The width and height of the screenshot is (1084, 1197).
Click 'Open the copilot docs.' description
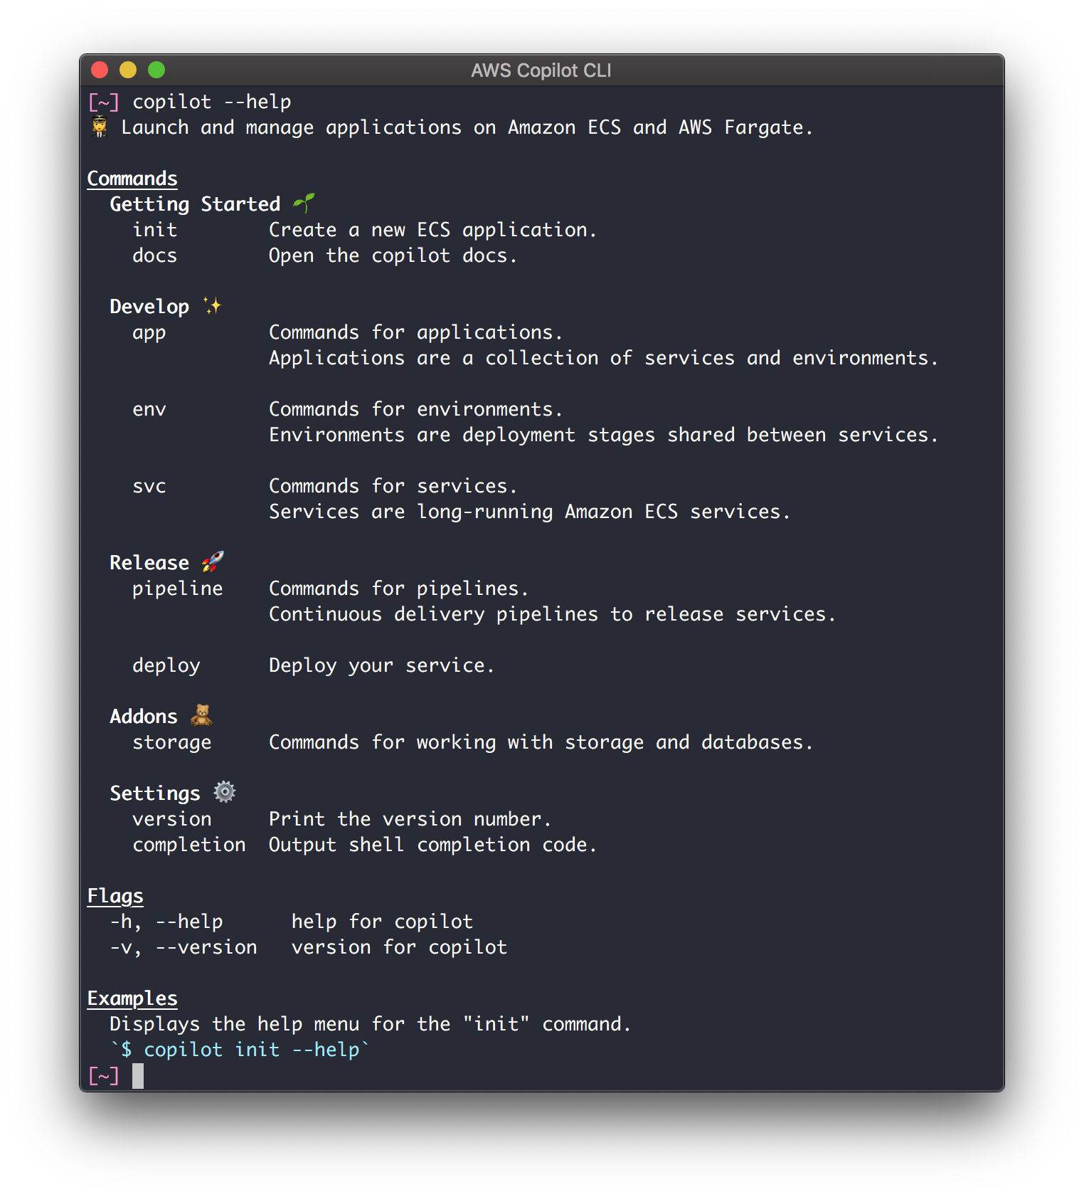[x=393, y=255]
